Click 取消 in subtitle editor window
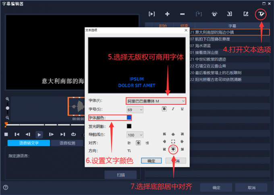This screenshot has height=195, width=274. coord(251,187)
